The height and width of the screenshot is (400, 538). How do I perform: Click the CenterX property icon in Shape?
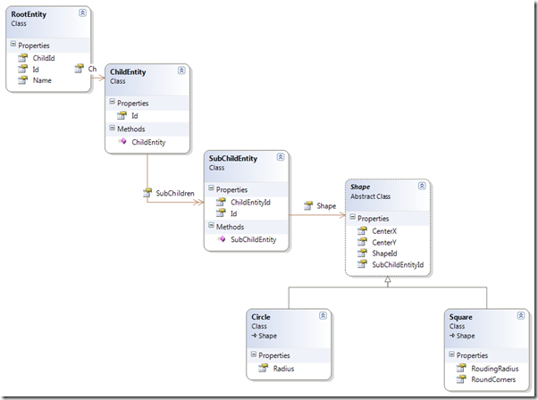pos(362,231)
